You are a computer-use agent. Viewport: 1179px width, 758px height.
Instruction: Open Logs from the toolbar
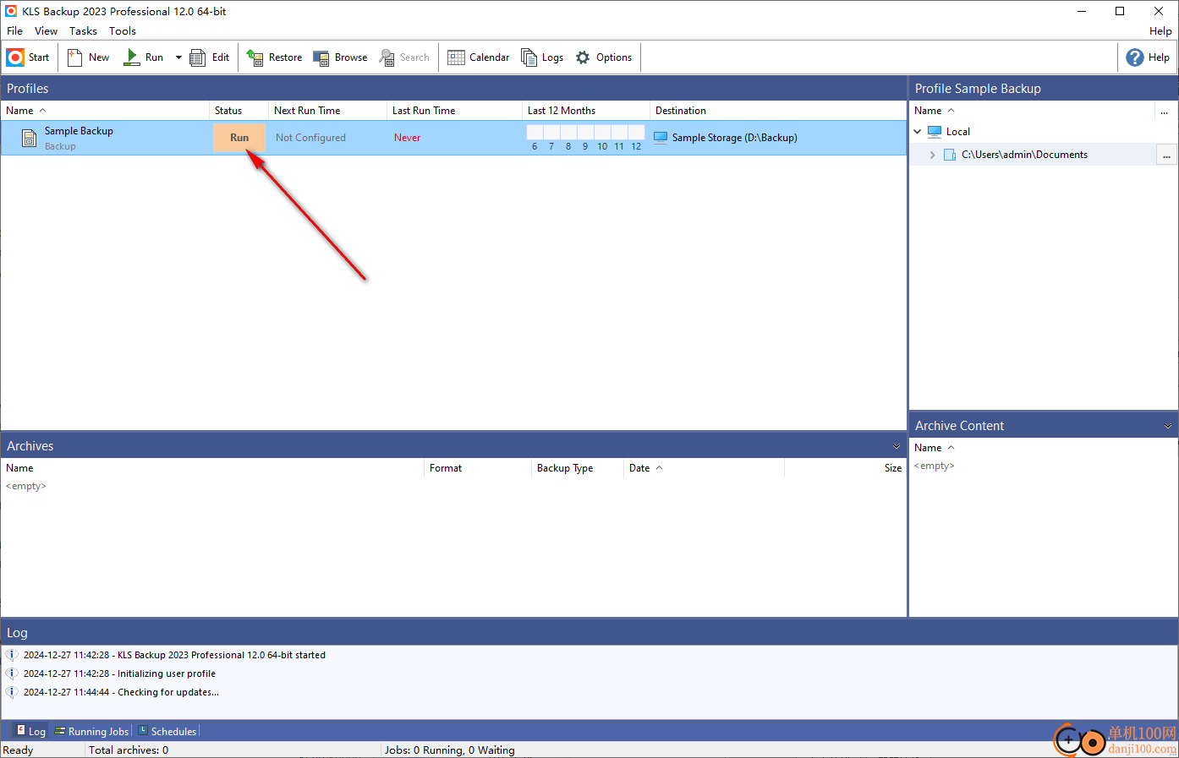542,57
